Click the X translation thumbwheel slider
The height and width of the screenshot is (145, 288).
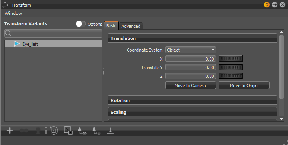pyautogui.click(x=231, y=59)
